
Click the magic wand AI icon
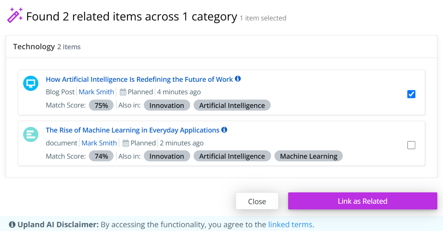point(15,15)
